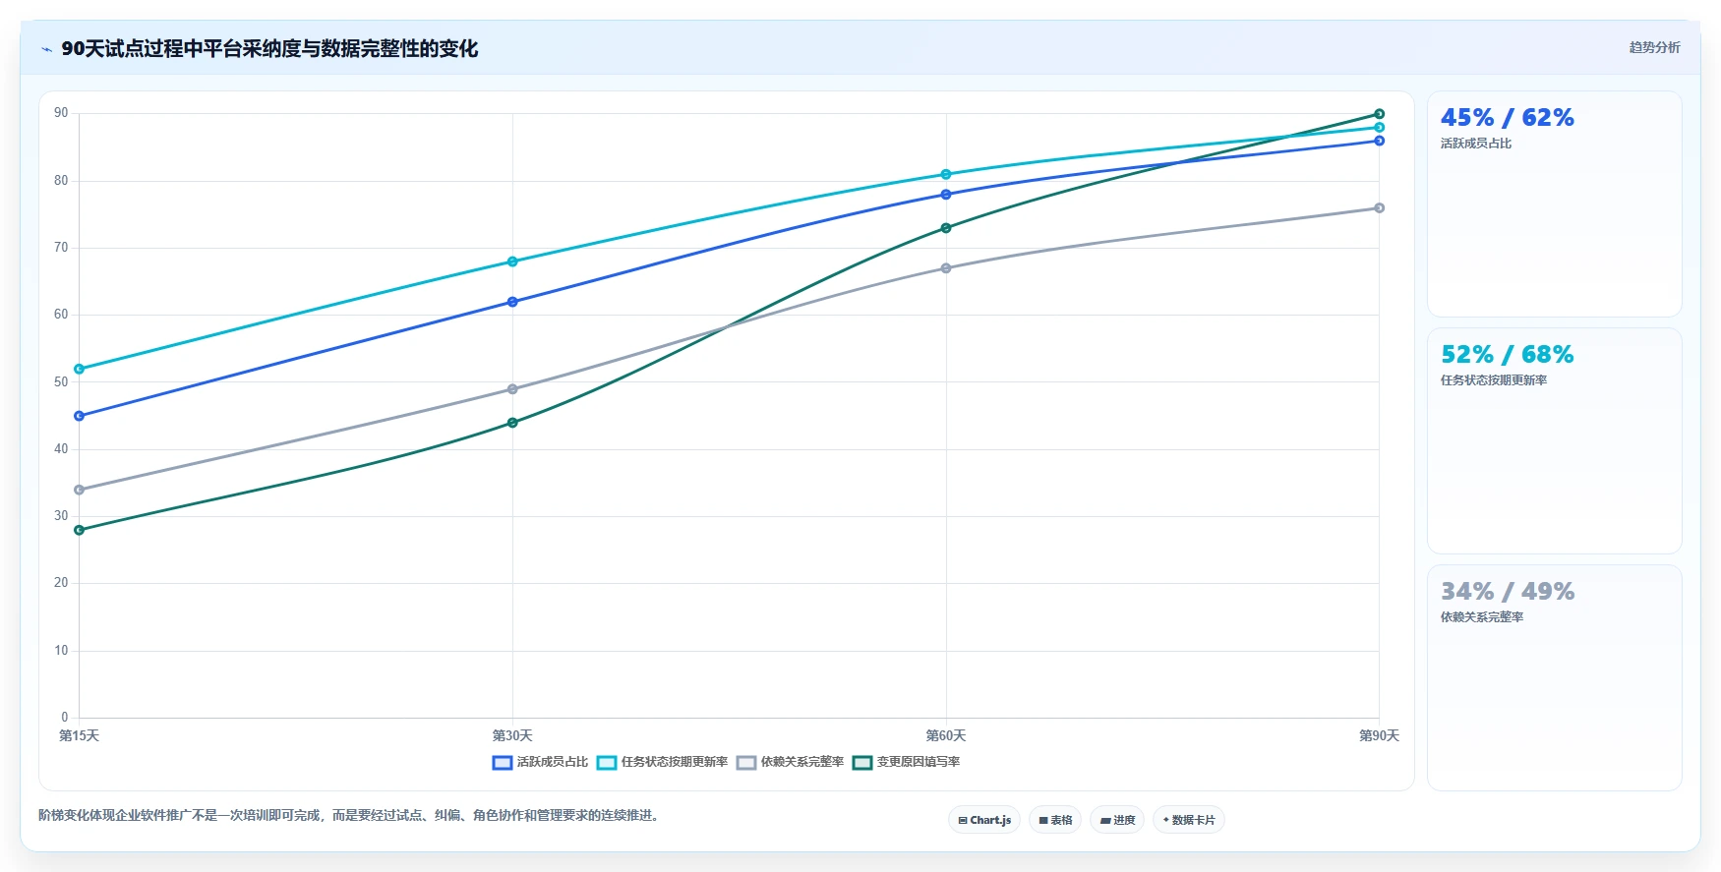The image size is (1721, 872).
Task: Click the lightning icon beside chart title
Action: pyautogui.click(x=46, y=49)
